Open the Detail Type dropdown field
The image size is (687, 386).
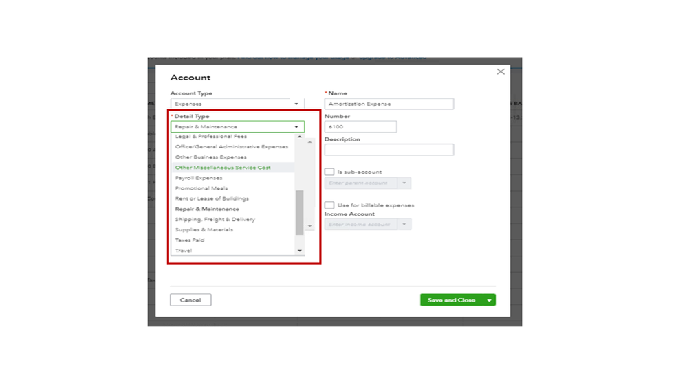click(x=237, y=126)
